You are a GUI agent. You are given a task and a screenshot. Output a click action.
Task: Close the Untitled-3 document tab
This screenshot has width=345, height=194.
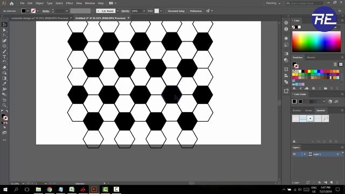point(128,18)
